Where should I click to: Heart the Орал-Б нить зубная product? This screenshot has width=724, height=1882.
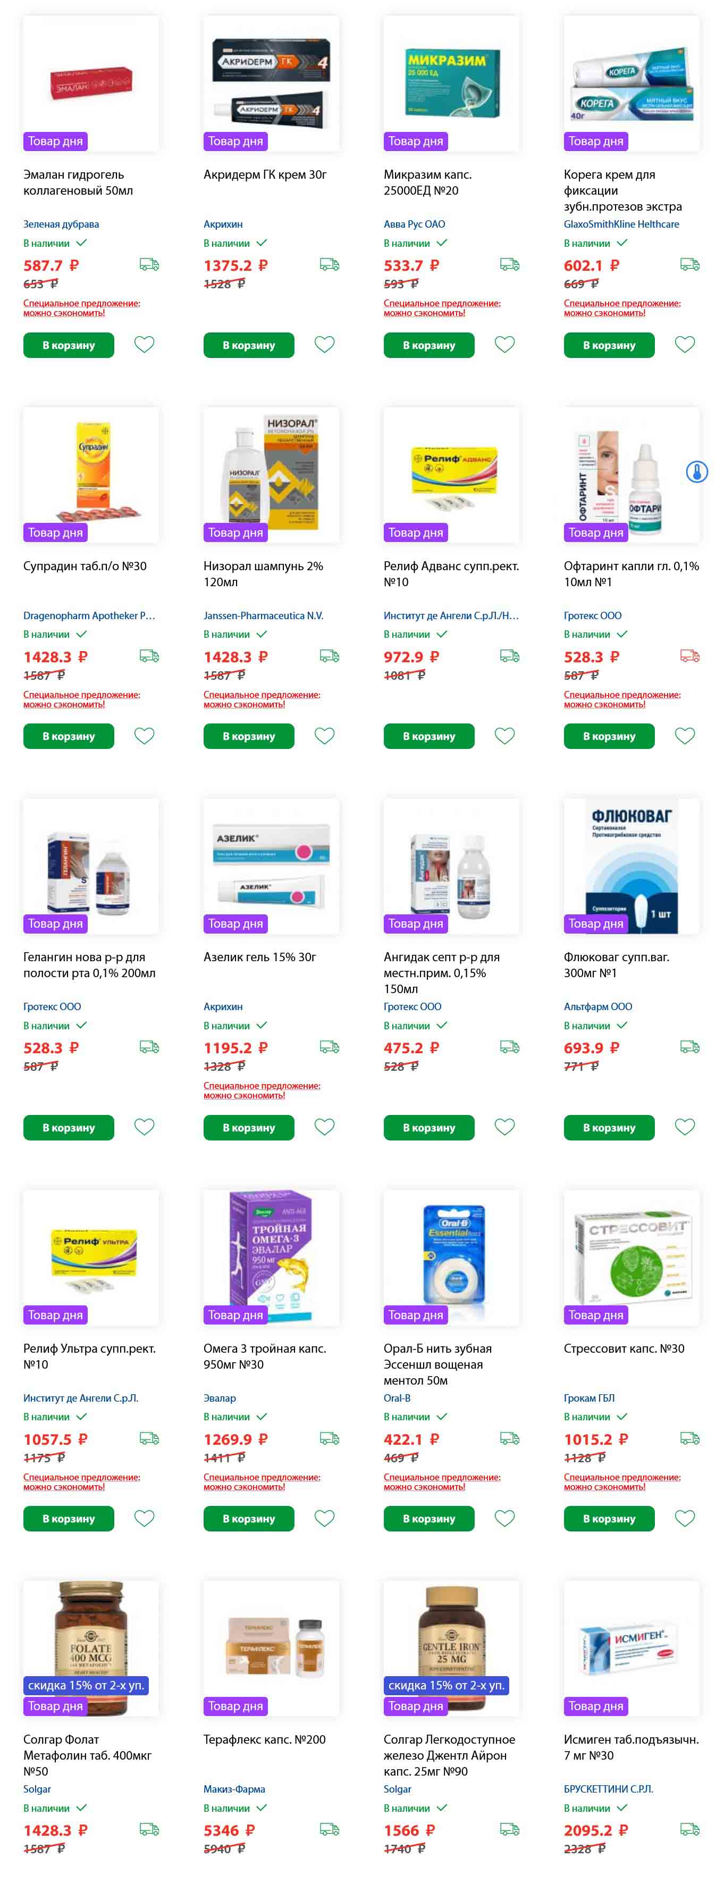point(505,1518)
